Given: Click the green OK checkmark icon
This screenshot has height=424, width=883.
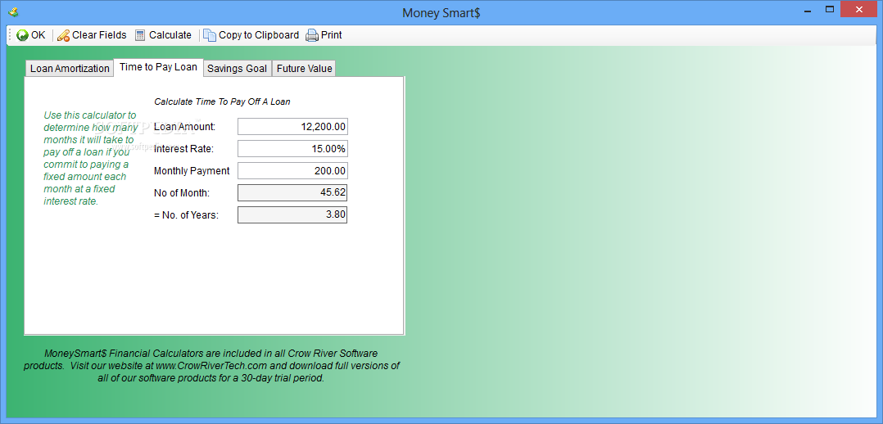Looking at the screenshot, I should point(23,35).
